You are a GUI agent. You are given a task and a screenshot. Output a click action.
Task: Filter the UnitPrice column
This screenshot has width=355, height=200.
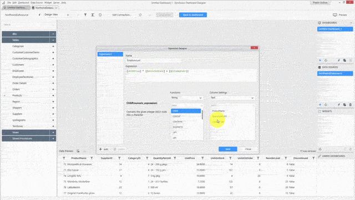click(202, 158)
